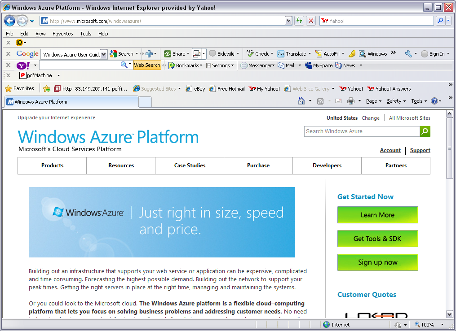
Task: Select the Products navigation tab
Action: pos(52,165)
